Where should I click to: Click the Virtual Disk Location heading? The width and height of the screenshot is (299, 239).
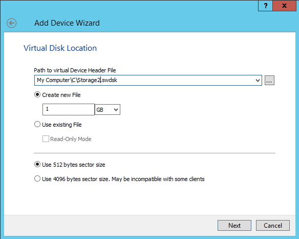click(x=60, y=48)
